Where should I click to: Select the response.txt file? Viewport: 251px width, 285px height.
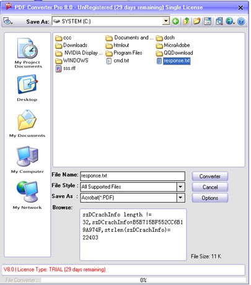click(174, 61)
